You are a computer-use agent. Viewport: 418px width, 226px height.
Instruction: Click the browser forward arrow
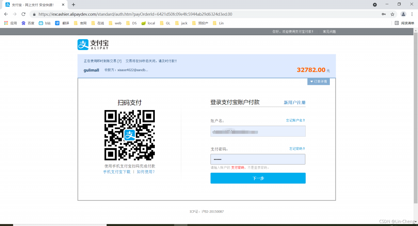pyautogui.click(x=15, y=14)
